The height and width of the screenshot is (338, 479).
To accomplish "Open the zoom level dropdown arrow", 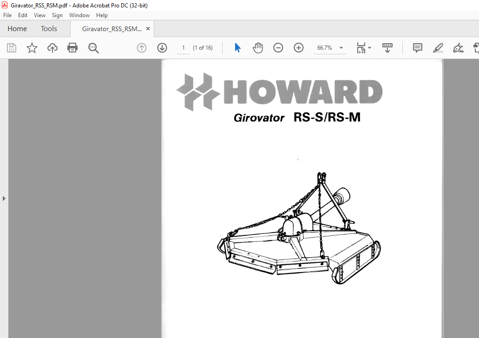I will 341,48.
